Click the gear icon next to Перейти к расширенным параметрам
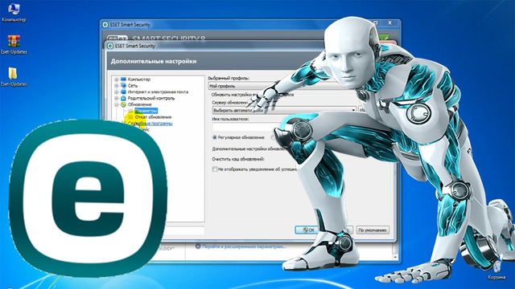Viewport: 515px width, 289px height. 198,246
